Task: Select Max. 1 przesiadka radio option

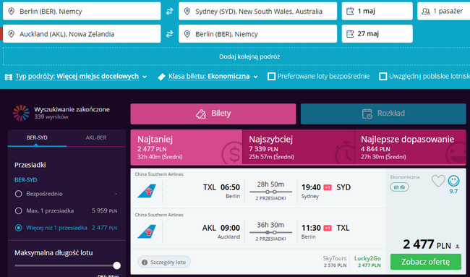Action: 19,210
